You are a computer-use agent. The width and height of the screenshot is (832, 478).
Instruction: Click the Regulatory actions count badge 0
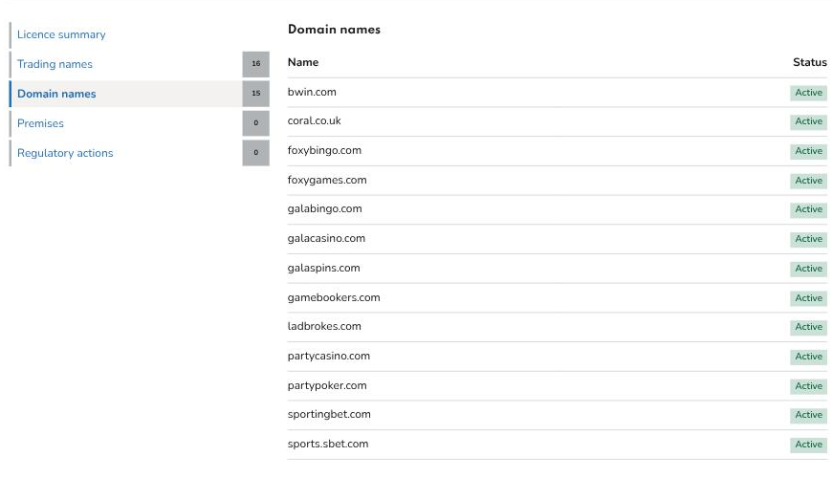255,153
